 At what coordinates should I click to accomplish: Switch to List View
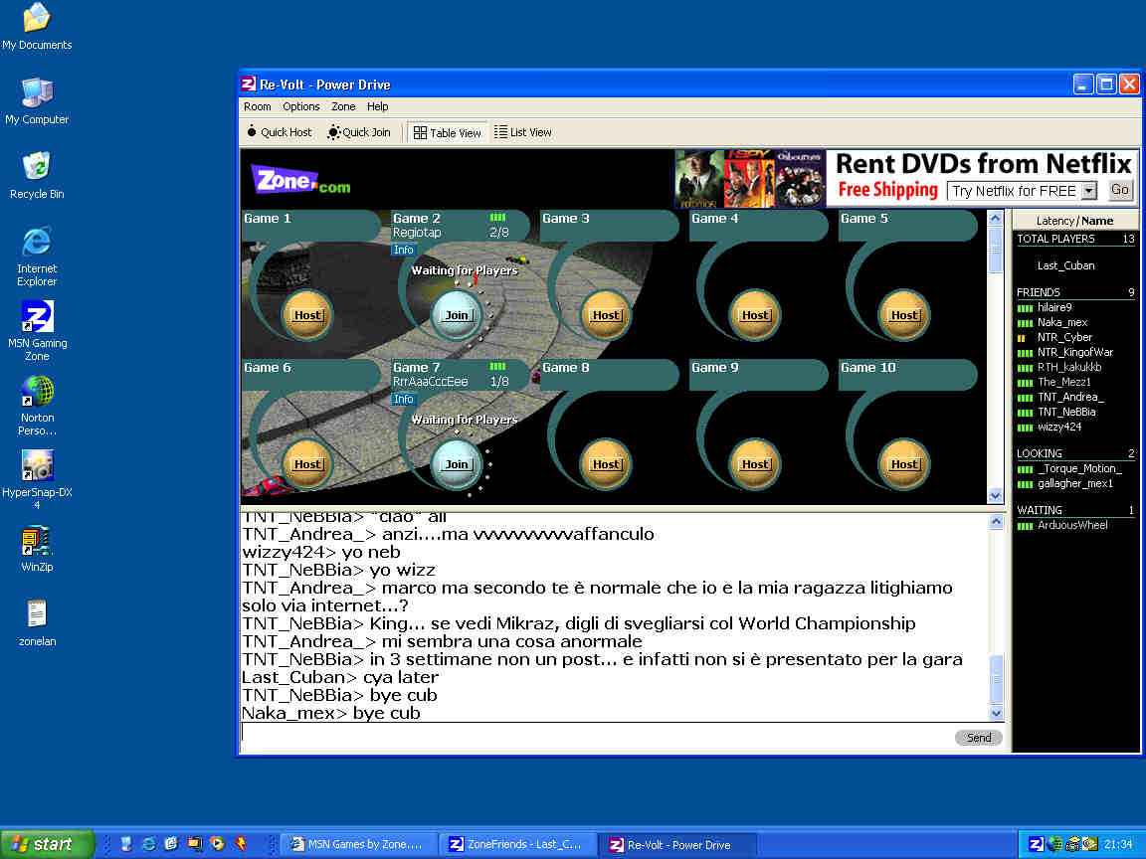point(523,132)
